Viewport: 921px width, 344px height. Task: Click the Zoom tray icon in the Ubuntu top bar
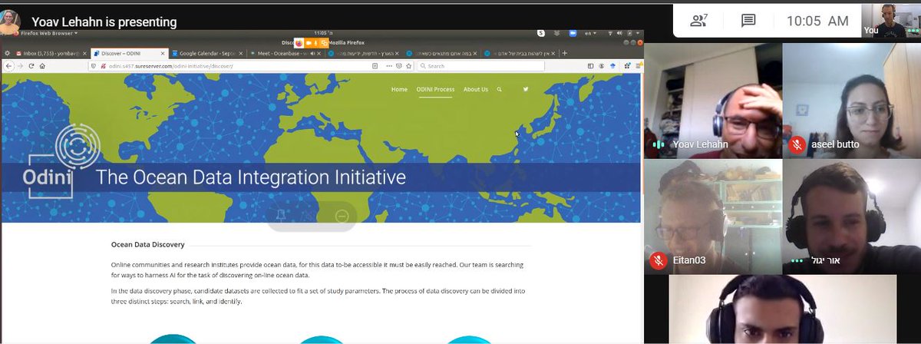click(573, 33)
